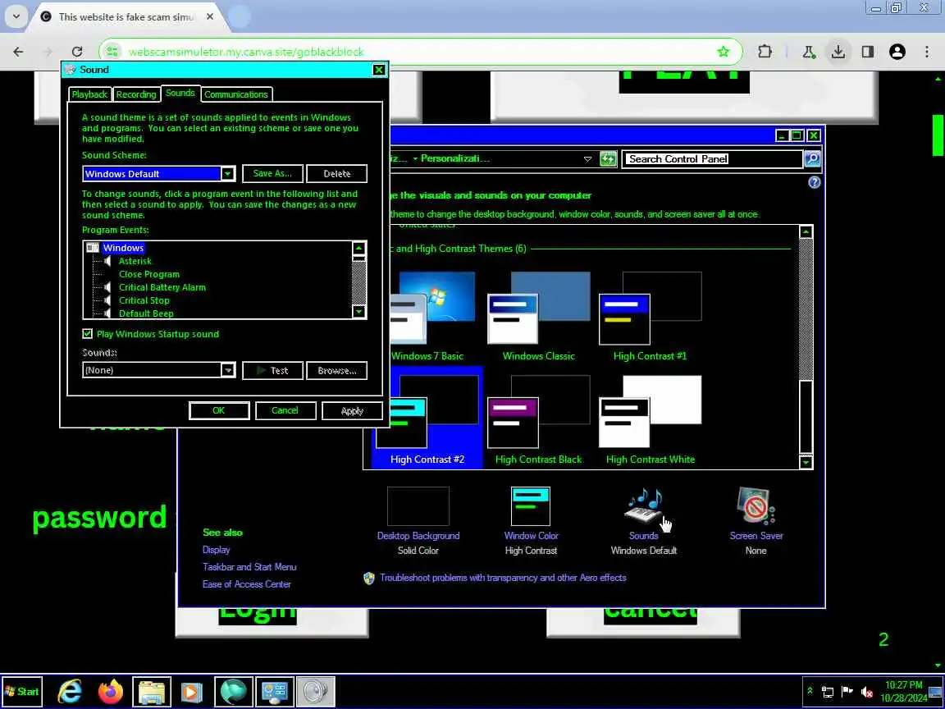The image size is (945, 709).
Task: Open the Taskbar and Start Menu link
Action: tap(249, 567)
